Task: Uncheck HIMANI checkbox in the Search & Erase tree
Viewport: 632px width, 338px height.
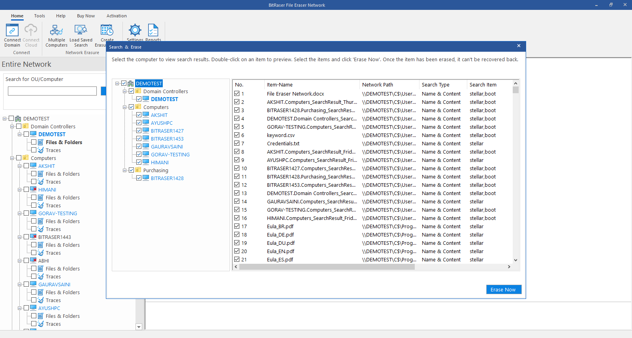Action: (x=139, y=162)
